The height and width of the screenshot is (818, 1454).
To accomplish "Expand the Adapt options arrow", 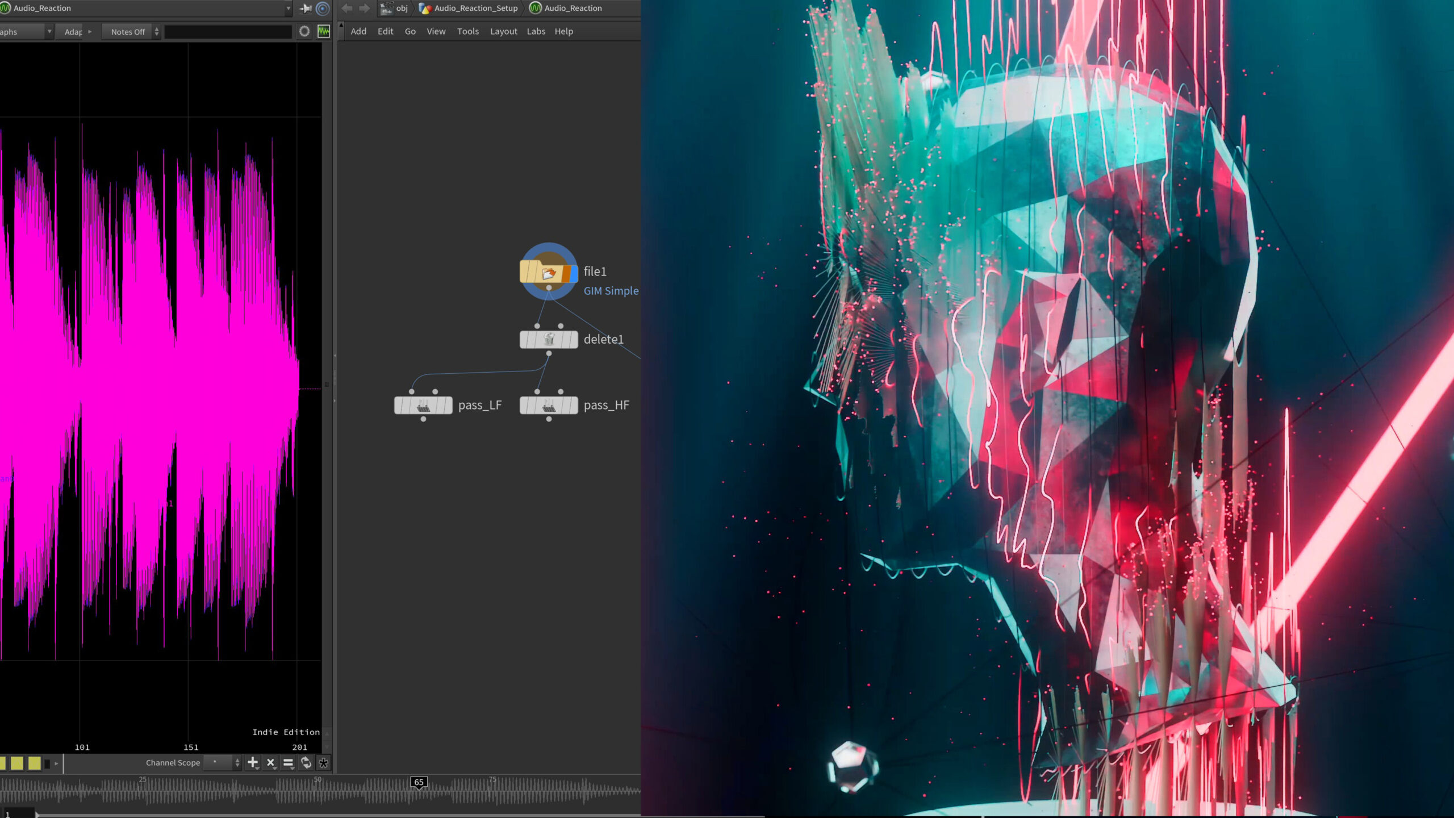I will click(90, 32).
